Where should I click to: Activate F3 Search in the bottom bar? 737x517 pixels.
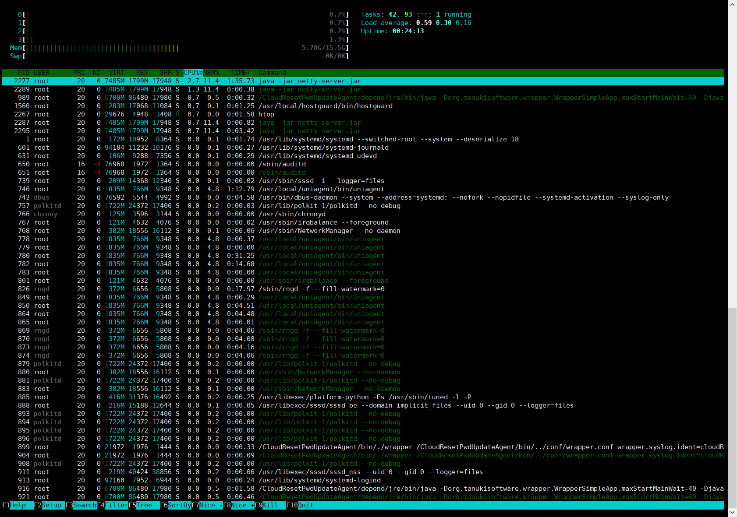[81, 505]
